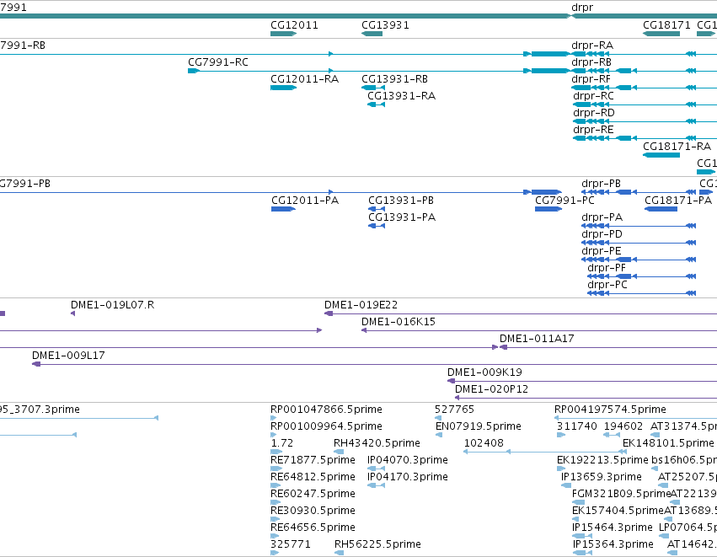This screenshot has height=557, width=717.
Task: Select EST EK148101.5prime
Action: [x=668, y=443]
